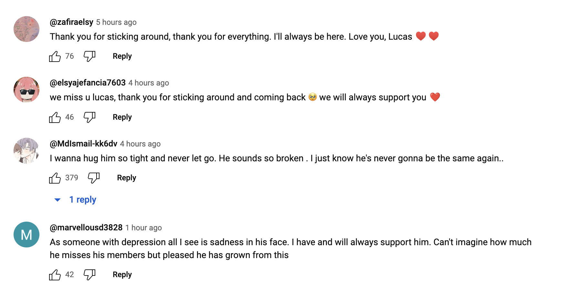Like the comment by @zafiraelsy
This screenshot has height=291, width=562.
pos(55,56)
